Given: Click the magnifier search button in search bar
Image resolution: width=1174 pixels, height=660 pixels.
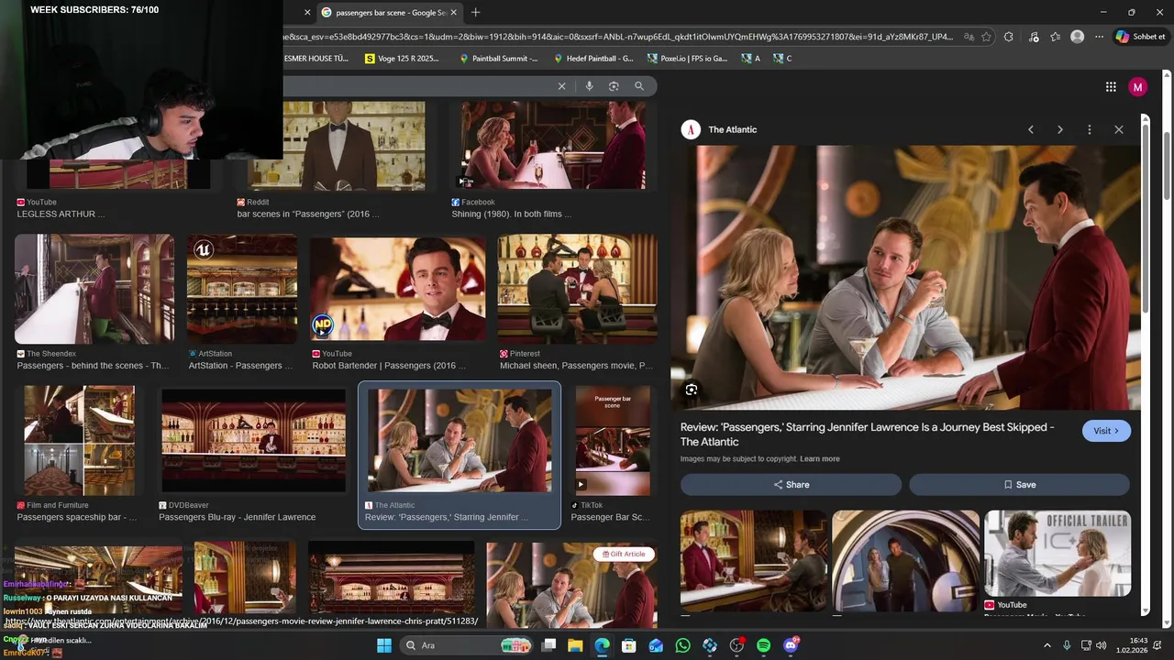Looking at the screenshot, I should (x=639, y=86).
